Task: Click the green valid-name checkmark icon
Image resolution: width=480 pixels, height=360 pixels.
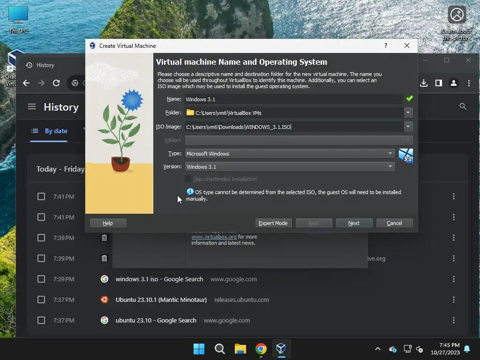Action: 409,98
